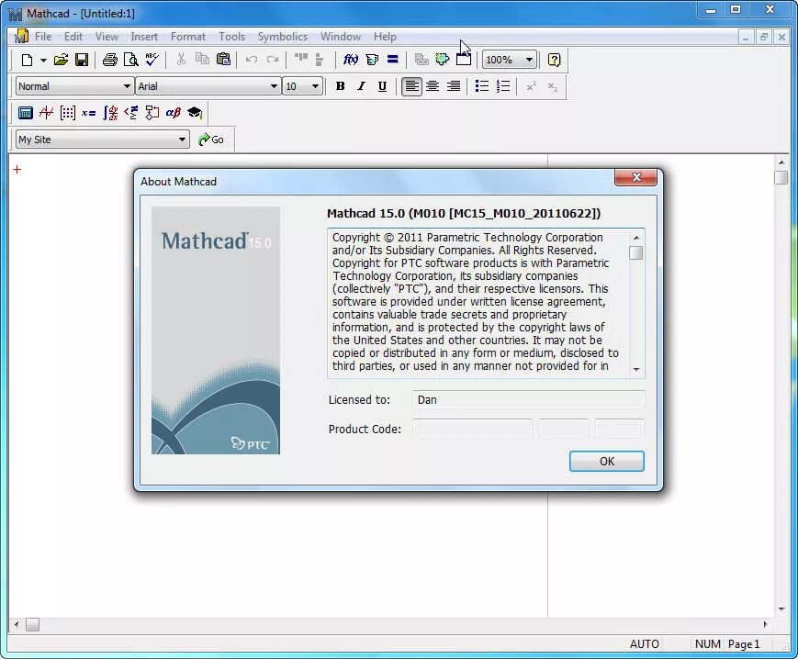
Task: Toggle the numbered list button
Action: (x=503, y=86)
